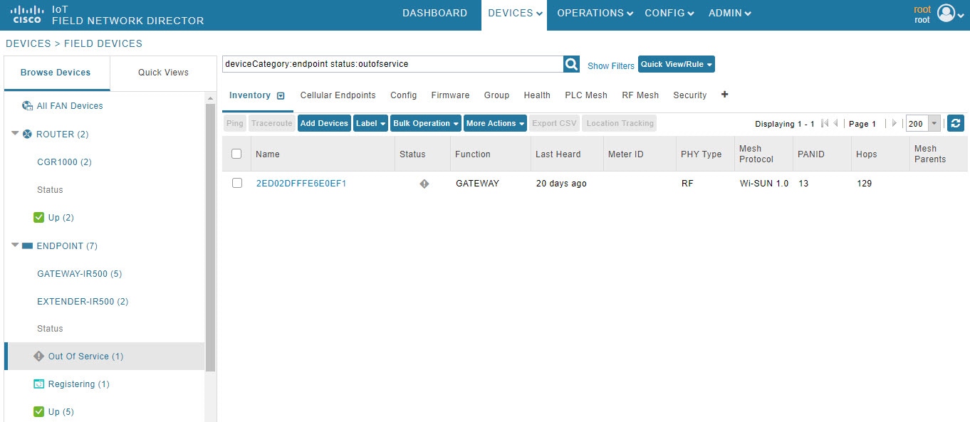Open the Quick View/Rule dropdown
970x422 pixels.
[x=677, y=64]
